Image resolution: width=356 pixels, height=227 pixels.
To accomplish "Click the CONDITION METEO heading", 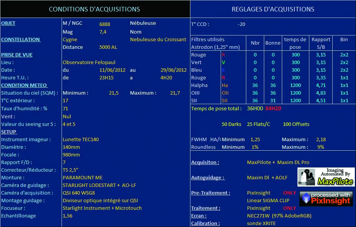I will pyautogui.click(x=24, y=85).
